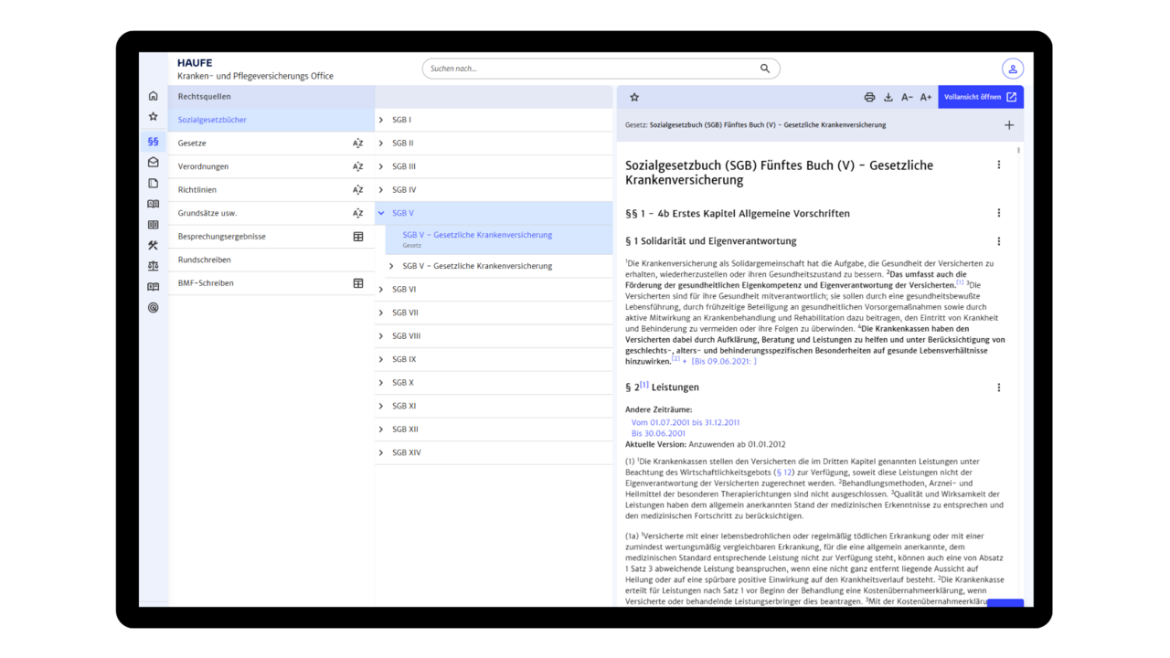Open the user profile icon
The image size is (1170, 658).
[1012, 69]
